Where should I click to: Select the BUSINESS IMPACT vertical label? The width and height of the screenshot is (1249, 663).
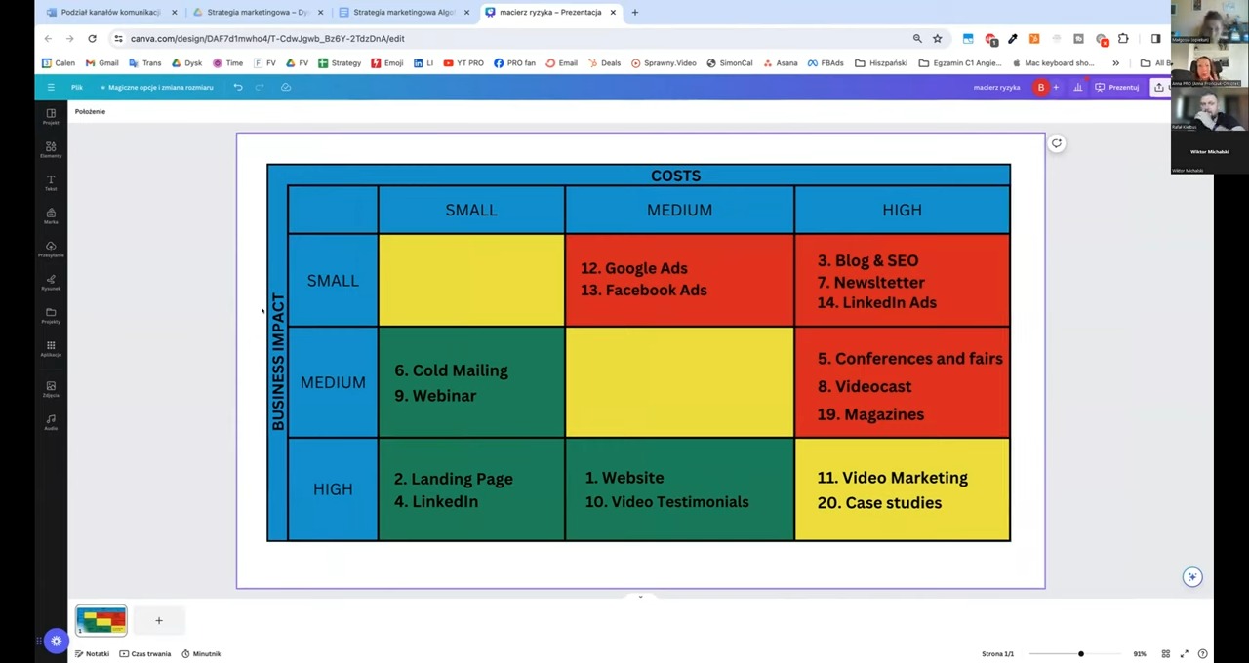tap(278, 362)
